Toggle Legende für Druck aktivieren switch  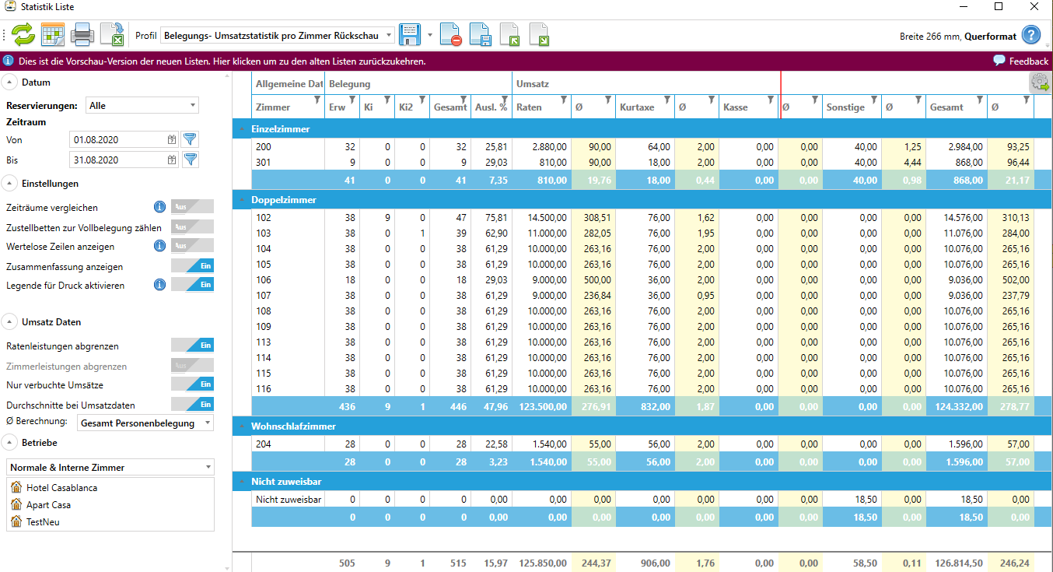pyautogui.click(x=192, y=285)
